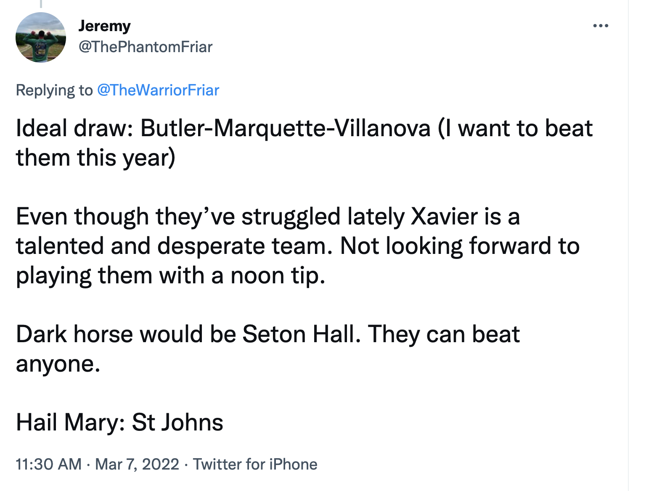Open the tweet's more options ellipsis menu
Viewport: 646px width, 491px height.
601,26
